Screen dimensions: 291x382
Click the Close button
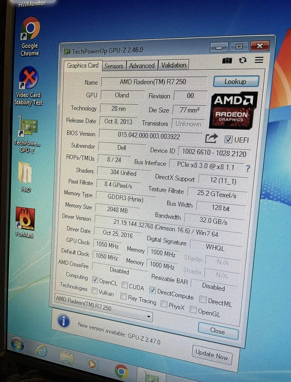(218, 331)
